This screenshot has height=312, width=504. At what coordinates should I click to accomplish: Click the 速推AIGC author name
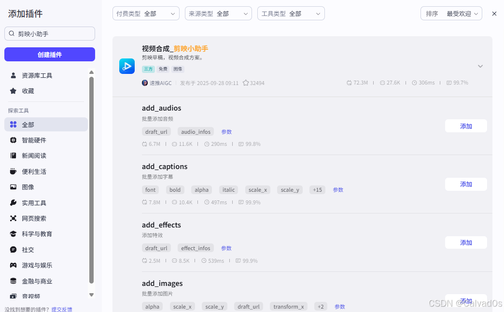(161, 83)
